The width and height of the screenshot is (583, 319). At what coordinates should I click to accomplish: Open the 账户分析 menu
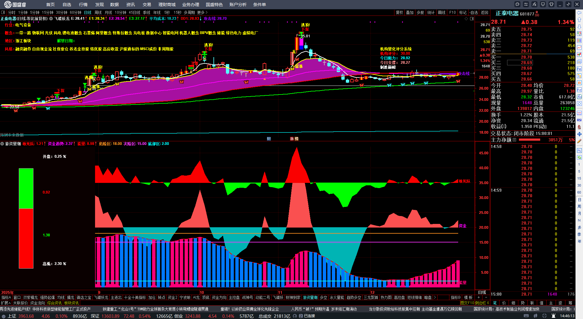[238, 5]
